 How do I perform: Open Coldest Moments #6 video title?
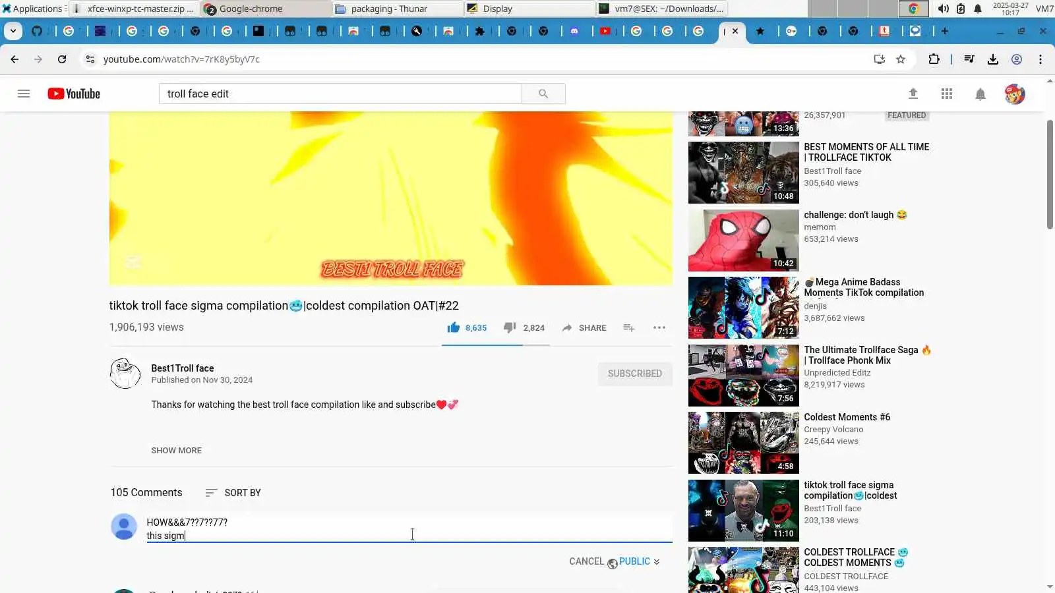(x=847, y=417)
